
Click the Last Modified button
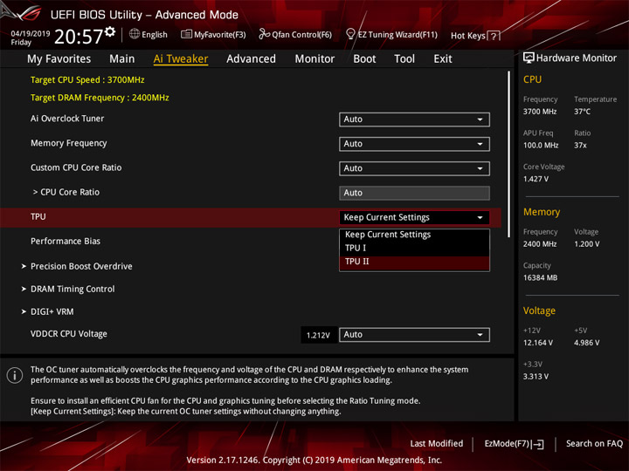click(x=437, y=443)
